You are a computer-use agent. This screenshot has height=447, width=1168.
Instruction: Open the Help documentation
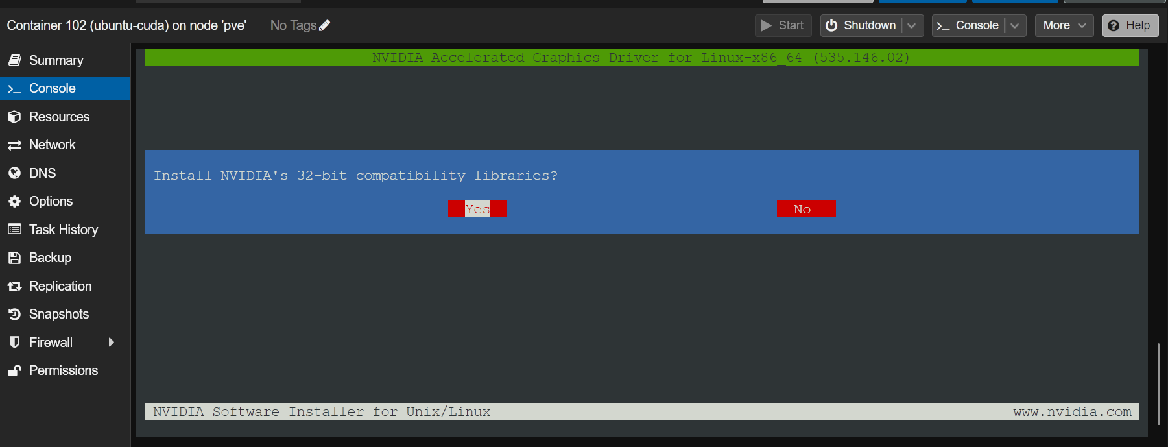(1130, 25)
